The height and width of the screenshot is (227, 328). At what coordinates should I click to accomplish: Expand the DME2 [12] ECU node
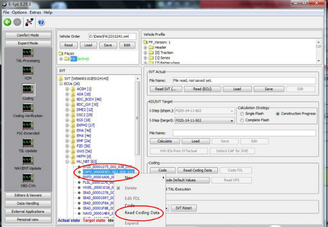point(67,109)
